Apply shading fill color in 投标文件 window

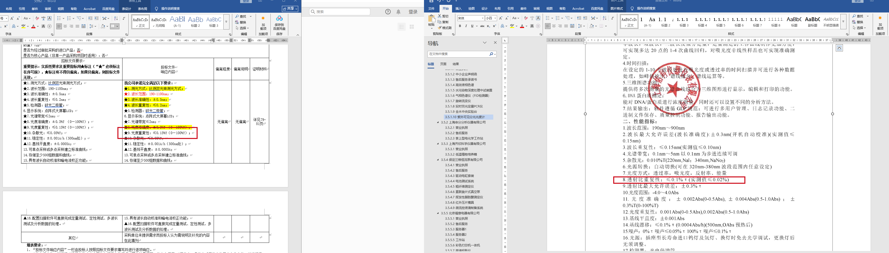(x=592, y=26)
